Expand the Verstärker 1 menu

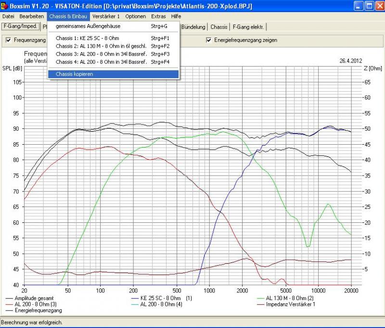106,16
